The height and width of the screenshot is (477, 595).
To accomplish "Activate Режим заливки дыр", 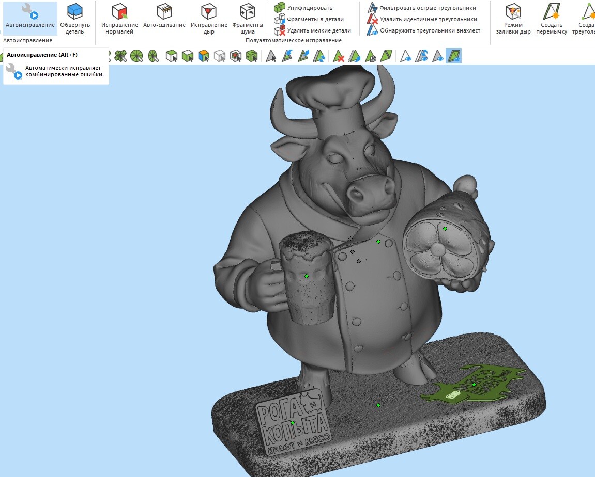I will tap(513, 18).
